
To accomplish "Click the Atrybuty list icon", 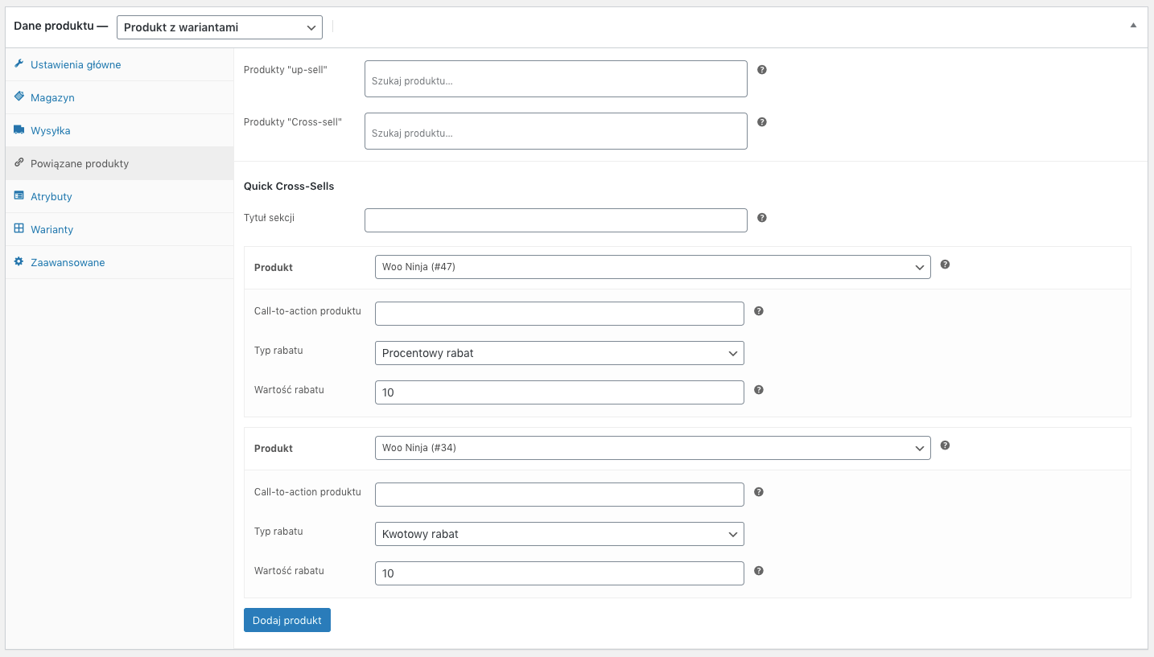I will click(x=19, y=195).
